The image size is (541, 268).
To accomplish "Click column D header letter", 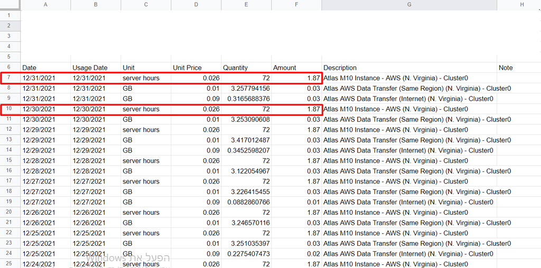I will click(x=196, y=5).
